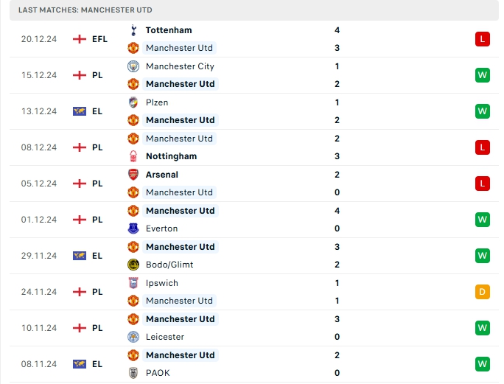The height and width of the screenshot is (384, 504).
Task: Click the Tottenham club crest icon
Action: pos(133,30)
